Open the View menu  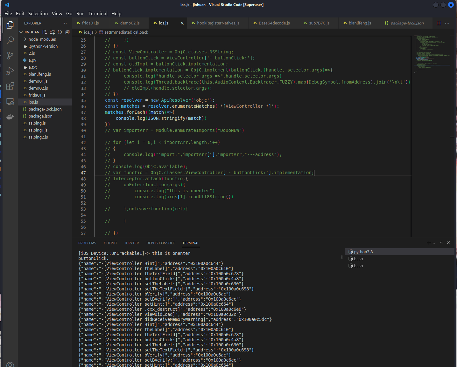coord(57,14)
